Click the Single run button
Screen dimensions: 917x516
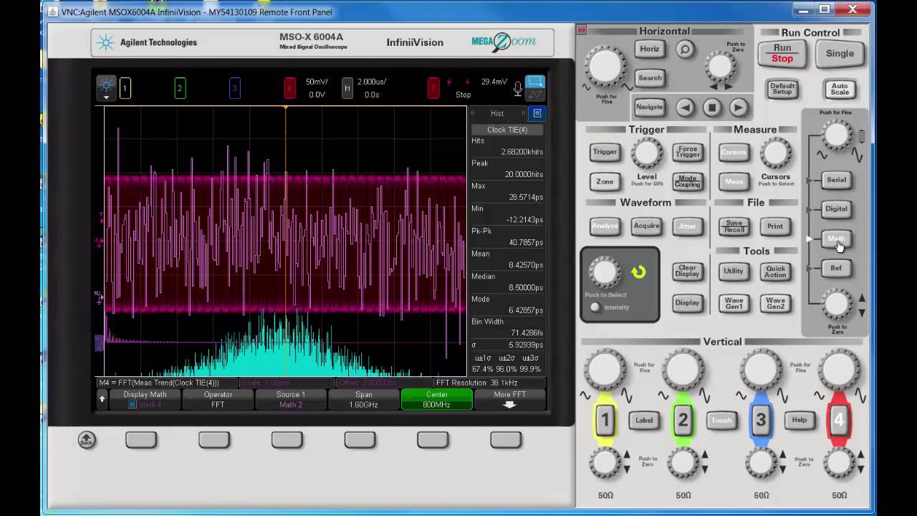840,53
